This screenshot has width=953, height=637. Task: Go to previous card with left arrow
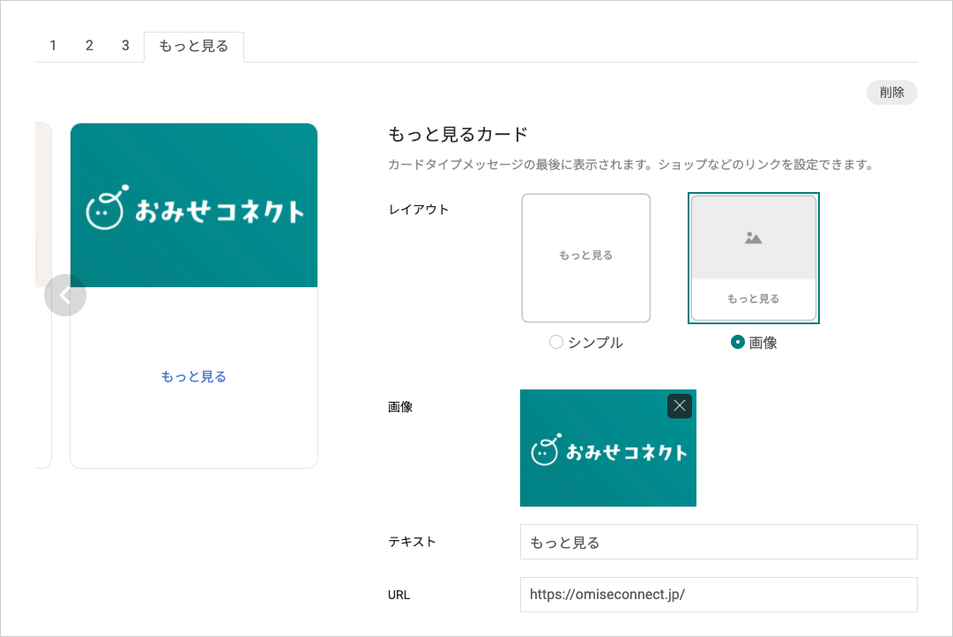tap(65, 295)
